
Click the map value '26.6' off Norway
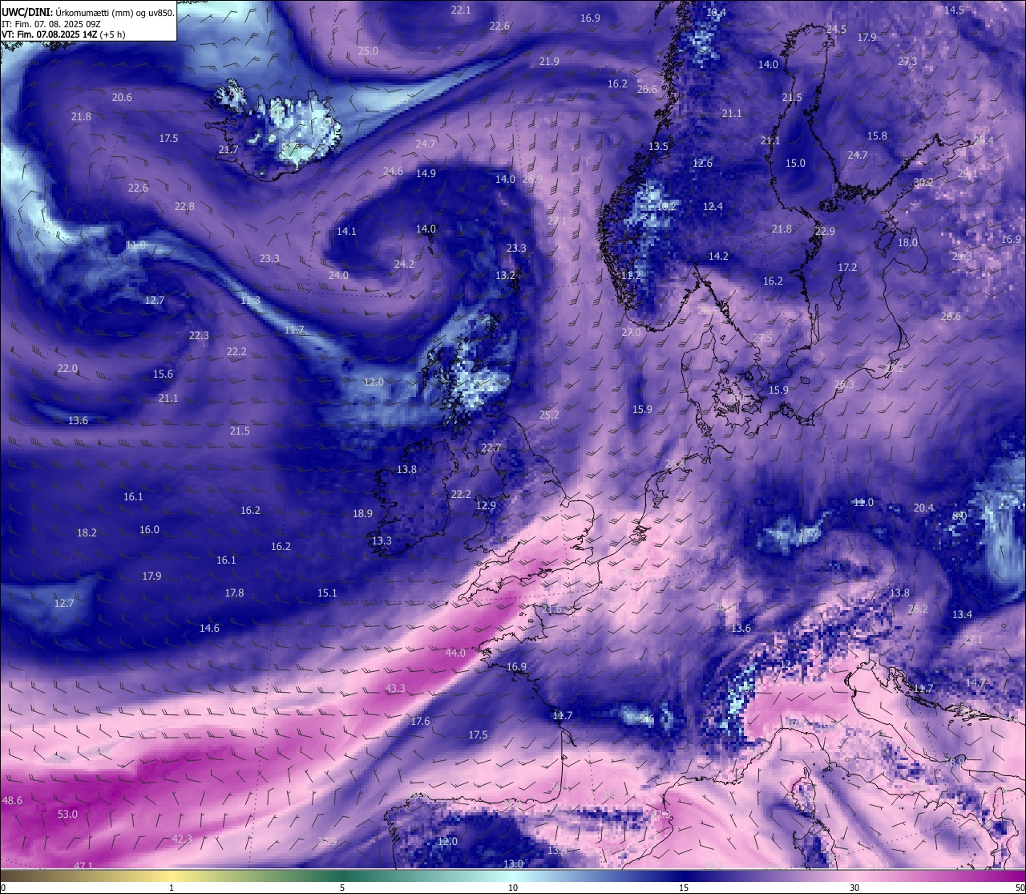[647, 89]
